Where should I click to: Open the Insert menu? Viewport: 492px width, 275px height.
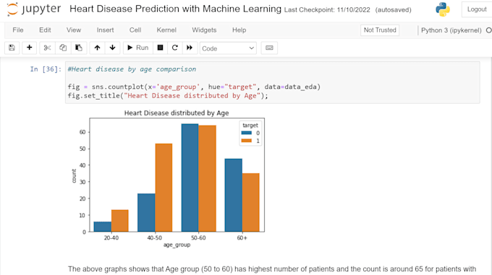coord(105,30)
